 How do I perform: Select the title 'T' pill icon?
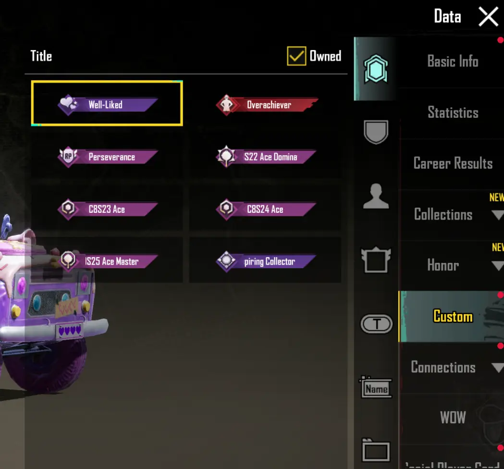376,324
